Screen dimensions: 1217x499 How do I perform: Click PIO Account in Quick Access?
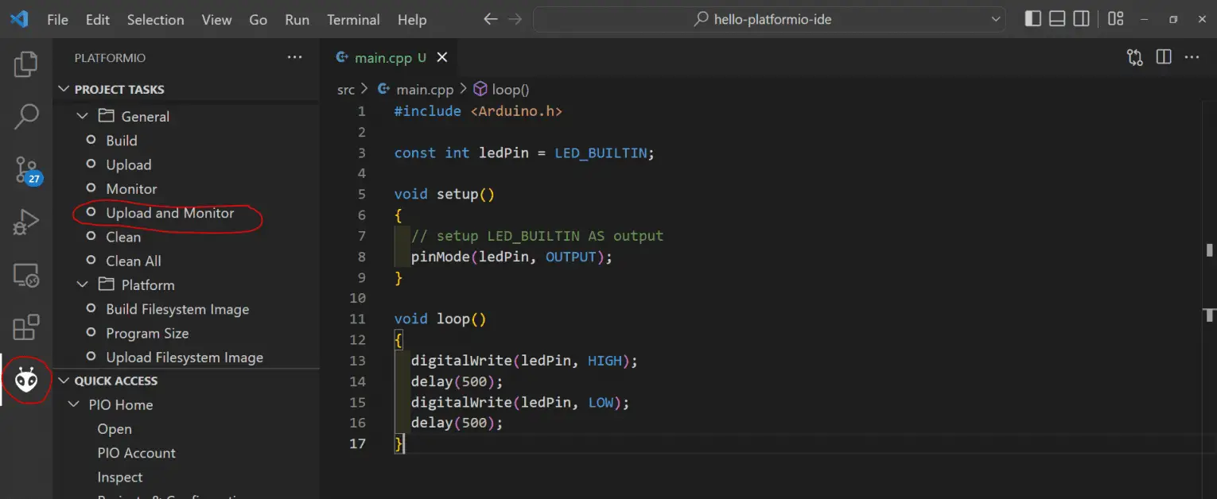(136, 453)
